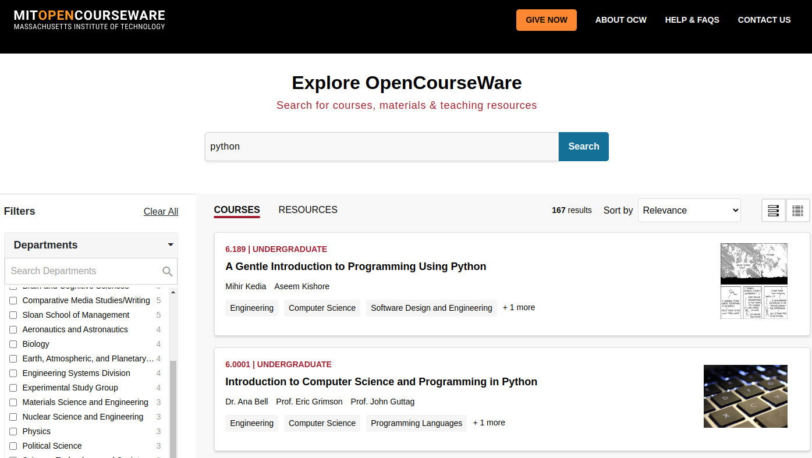Select the Sloan School of Management filter
The height and width of the screenshot is (458, 812).
click(13, 315)
